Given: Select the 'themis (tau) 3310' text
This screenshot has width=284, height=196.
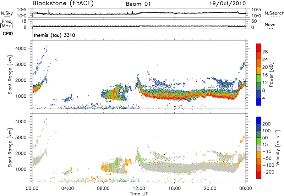Looking at the screenshot, I should pos(54,35).
